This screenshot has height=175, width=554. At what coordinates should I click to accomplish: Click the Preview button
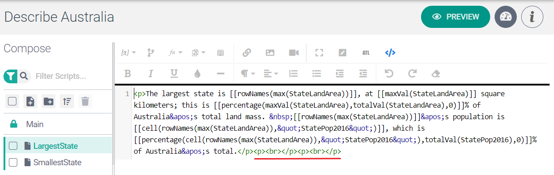click(x=456, y=17)
